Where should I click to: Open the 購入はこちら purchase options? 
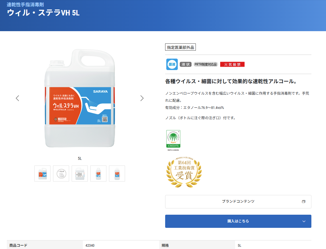238,221
